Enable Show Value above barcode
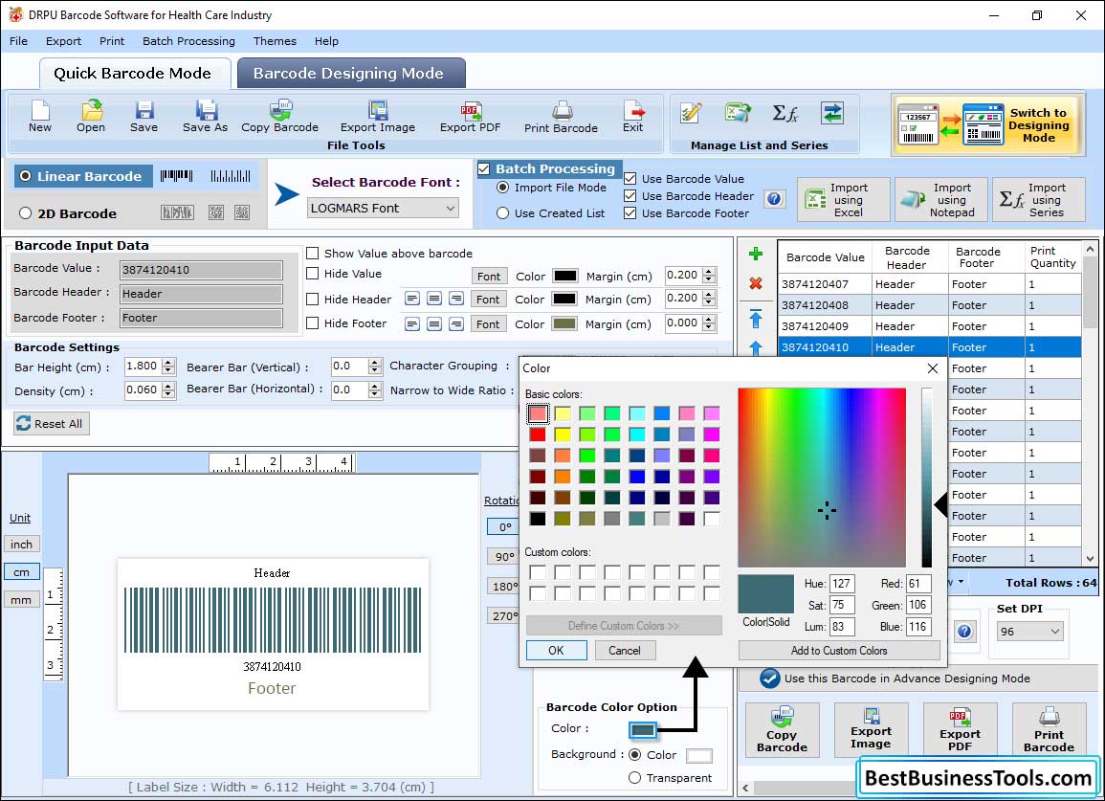Image resolution: width=1105 pixels, height=801 pixels. (x=312, y=254)
